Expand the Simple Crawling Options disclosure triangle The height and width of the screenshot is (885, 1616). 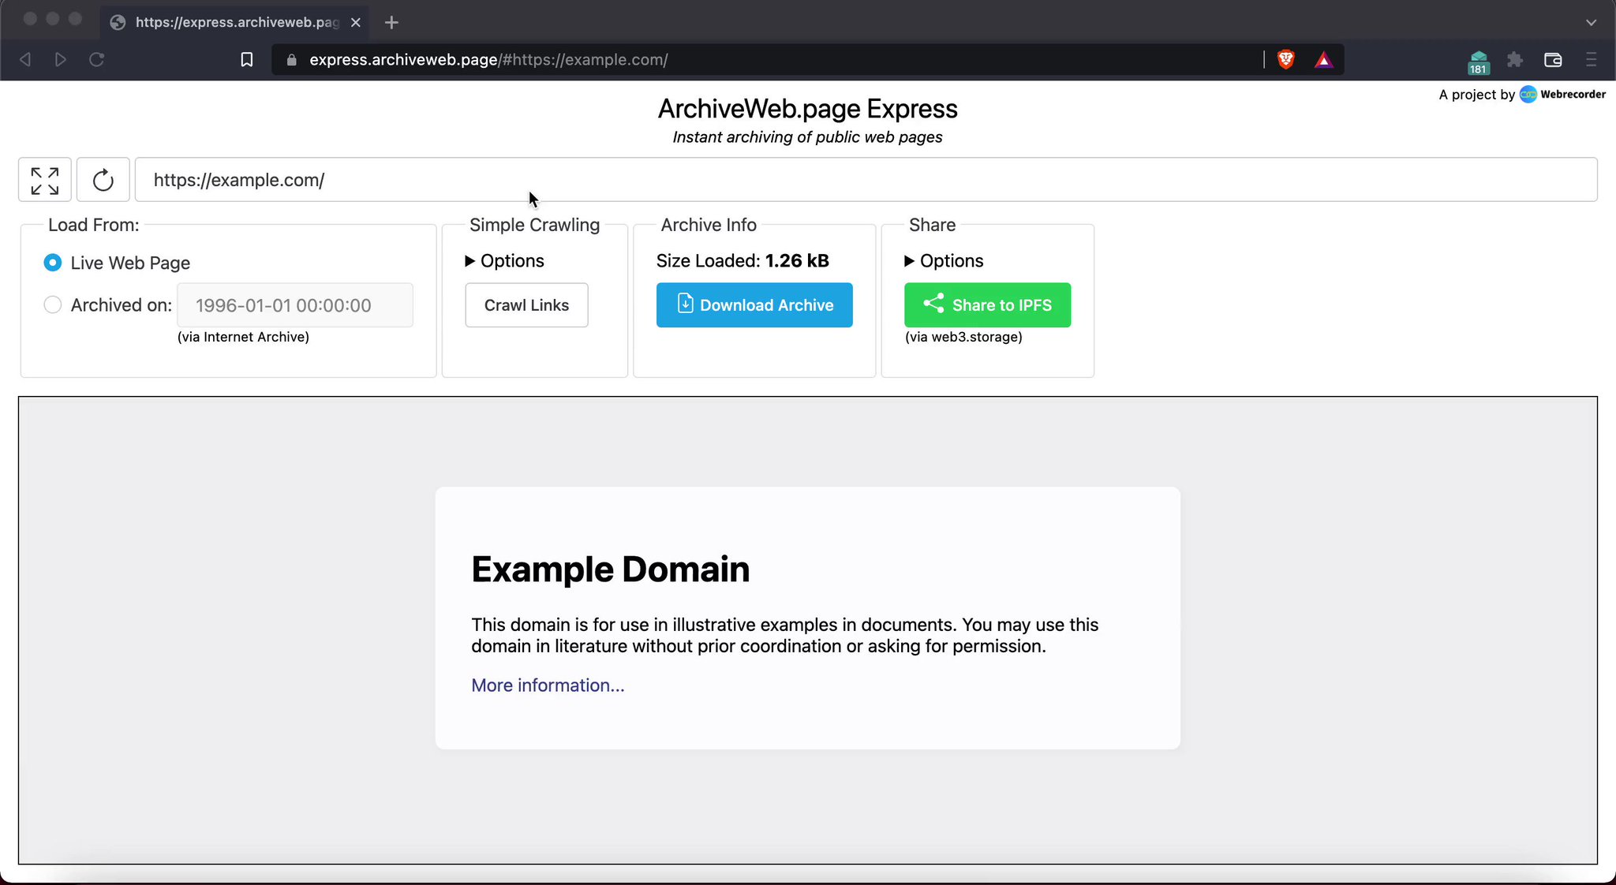tap(469, 260)
